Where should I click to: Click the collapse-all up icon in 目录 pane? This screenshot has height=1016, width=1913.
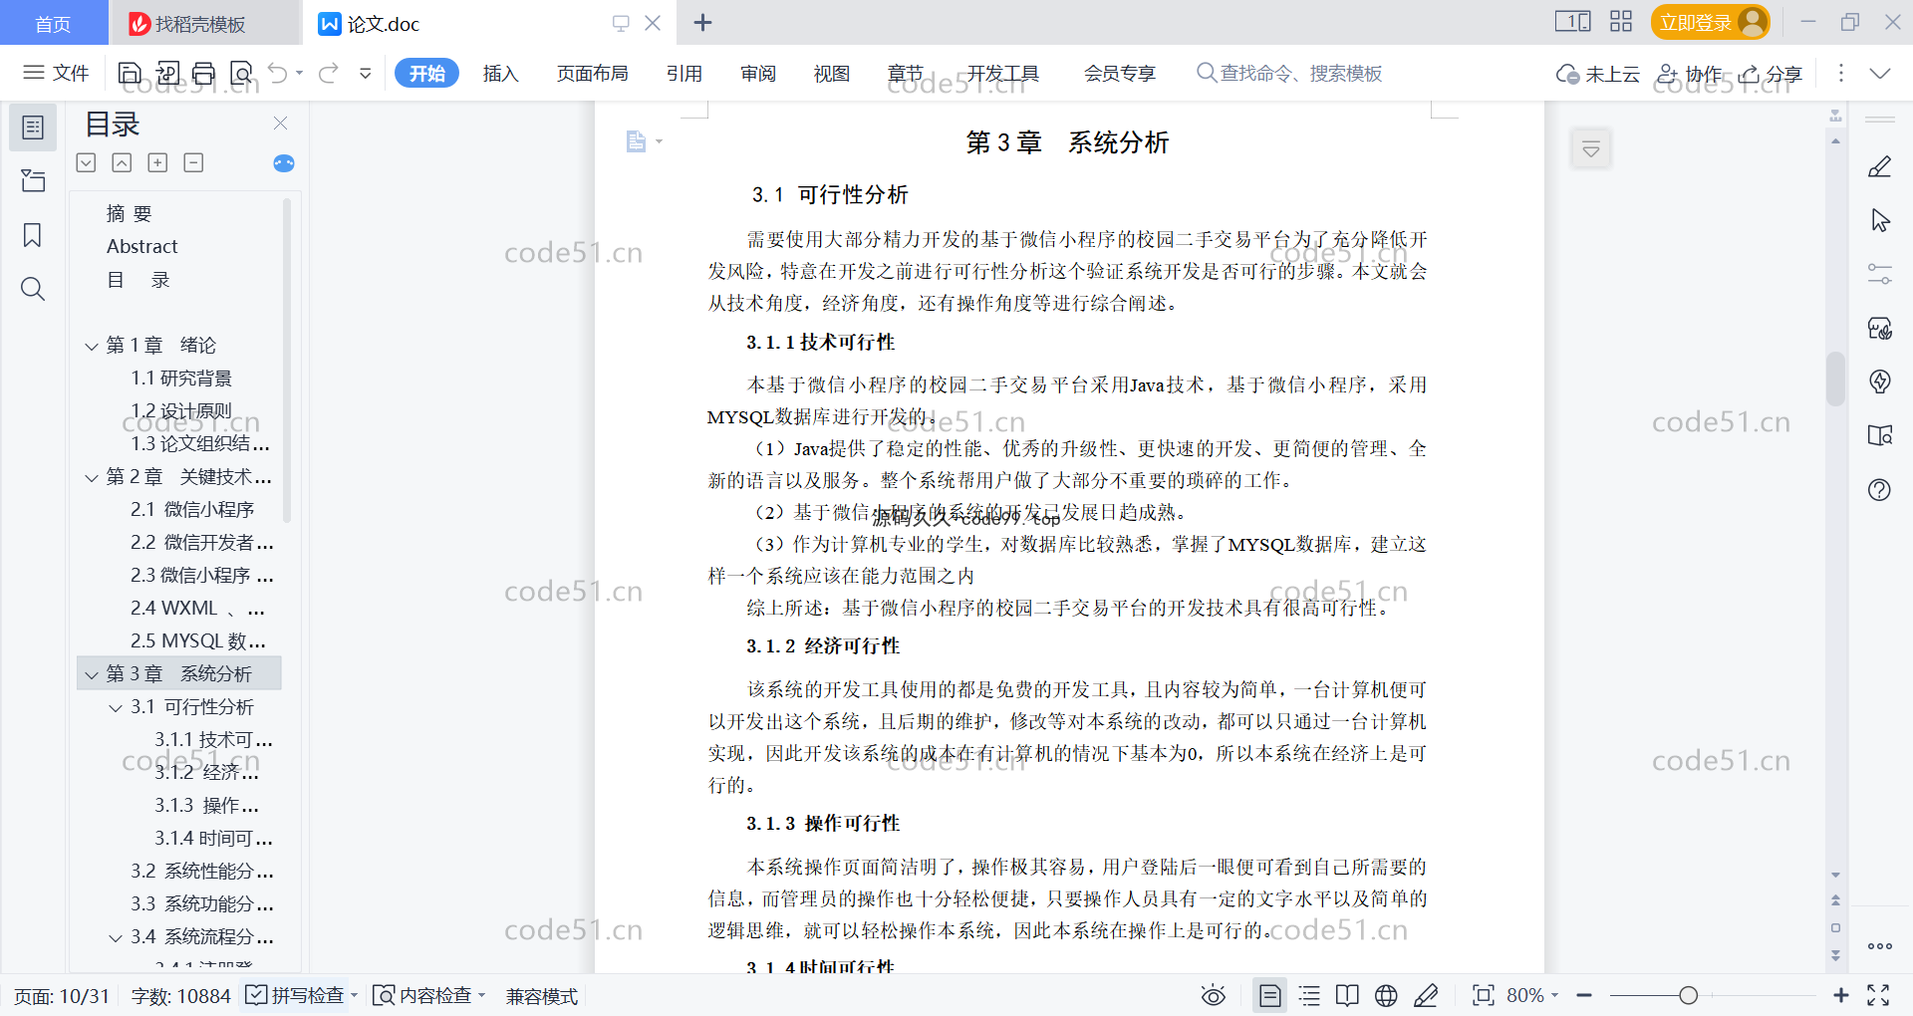[122, 162]
